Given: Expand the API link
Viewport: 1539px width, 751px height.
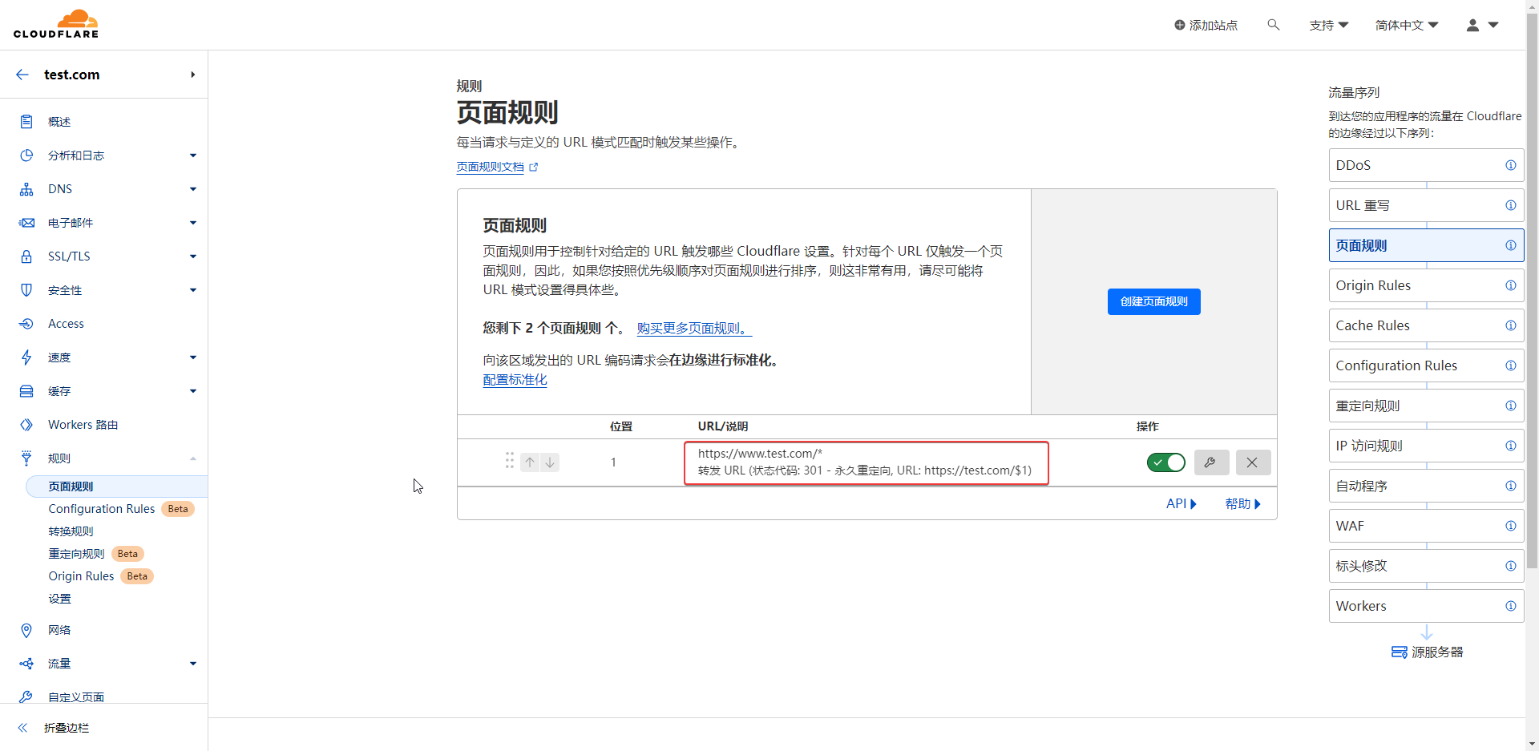Looking at the screenshot, I should tap(1182, 504).
